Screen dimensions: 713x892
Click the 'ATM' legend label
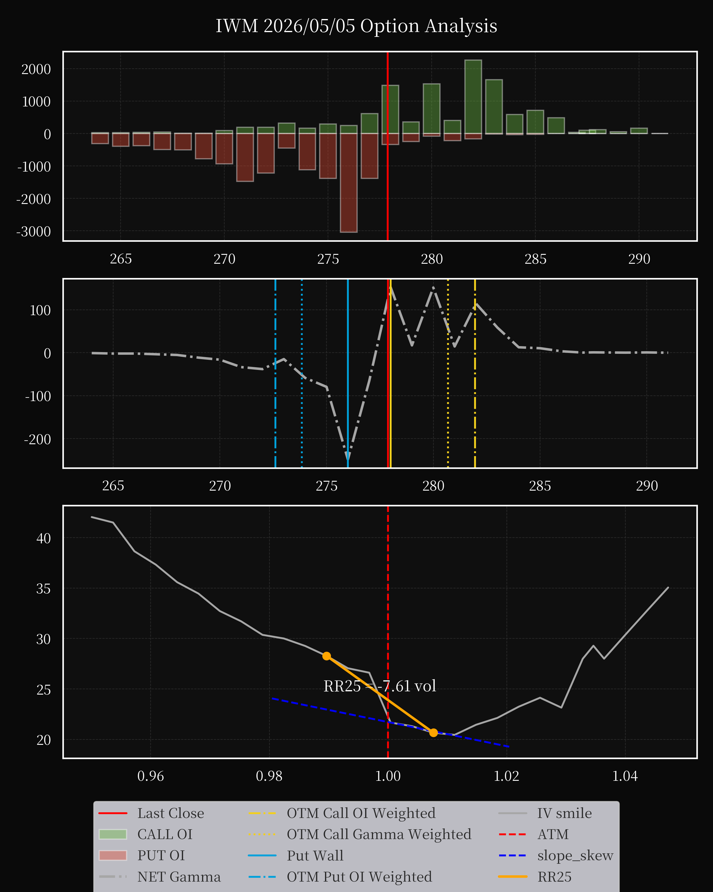click(x=553, y=834)
